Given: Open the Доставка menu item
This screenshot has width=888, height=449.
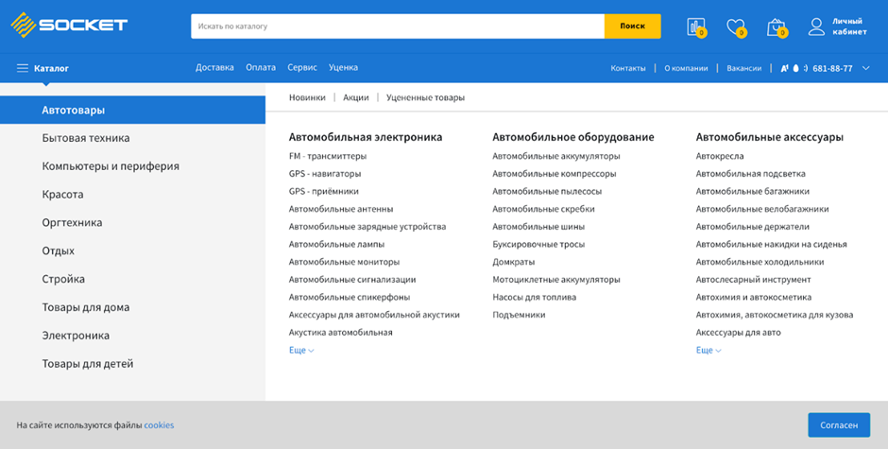Looking at the screenshot, I should point(214,67).
